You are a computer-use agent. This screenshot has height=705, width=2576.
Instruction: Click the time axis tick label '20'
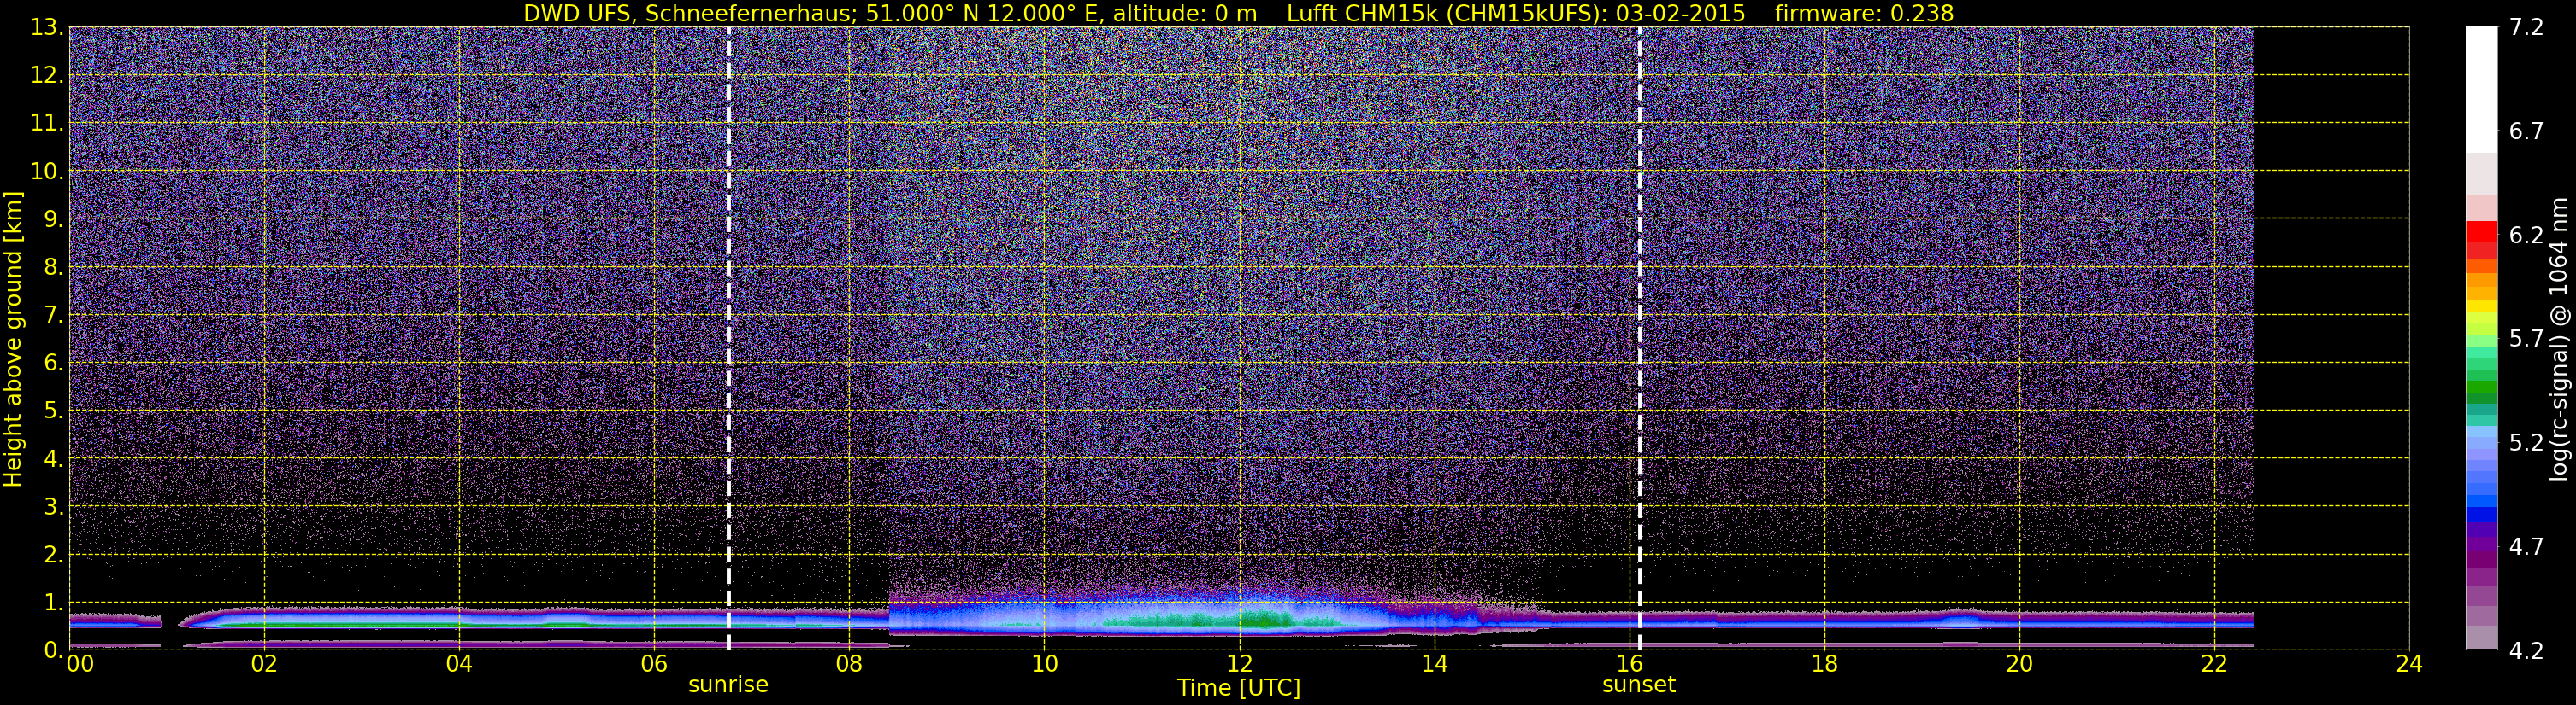point(2019,664)
